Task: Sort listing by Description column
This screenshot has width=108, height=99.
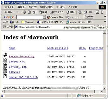Action: (x=96, y=48)
